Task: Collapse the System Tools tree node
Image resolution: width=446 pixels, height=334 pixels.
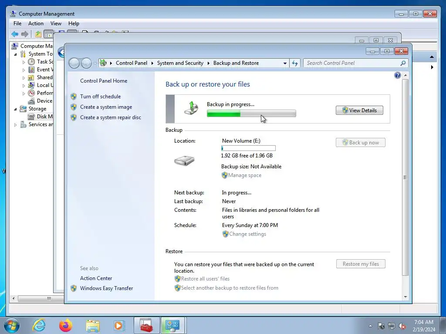Action: pyautogui.click(x=15, y=54)
